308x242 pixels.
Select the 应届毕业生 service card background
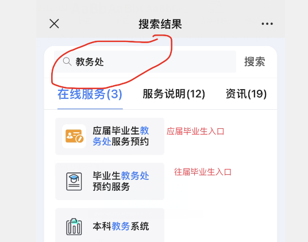110,136
